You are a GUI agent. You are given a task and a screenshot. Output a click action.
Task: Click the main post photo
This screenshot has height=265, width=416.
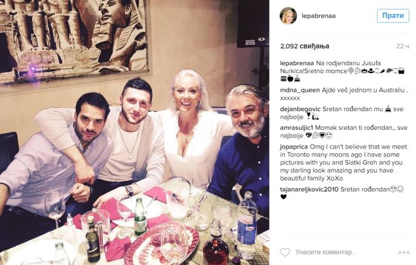tap(134, 132)
